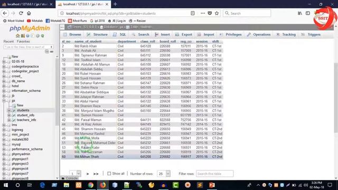Viewport: 338px width, 190px height.
Task: Save page to Pocket icon
Action: (x=210, y=13)
